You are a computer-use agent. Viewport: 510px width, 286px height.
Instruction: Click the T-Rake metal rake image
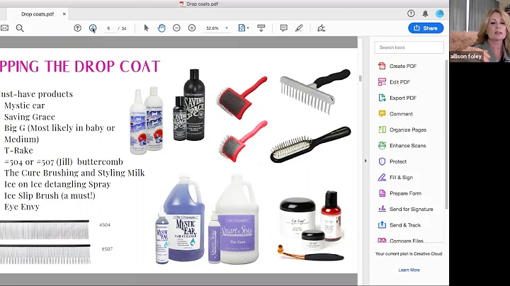[314, 91]
